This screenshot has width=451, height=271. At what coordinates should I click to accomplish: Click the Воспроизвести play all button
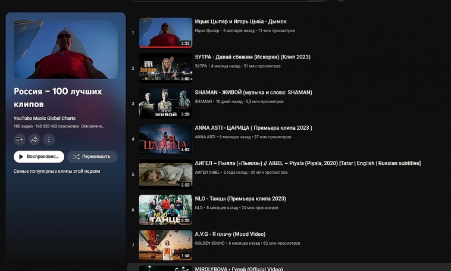coord(39,157)
